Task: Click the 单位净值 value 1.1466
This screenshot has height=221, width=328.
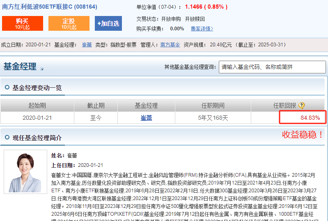Action: click(x=193, y=7)
